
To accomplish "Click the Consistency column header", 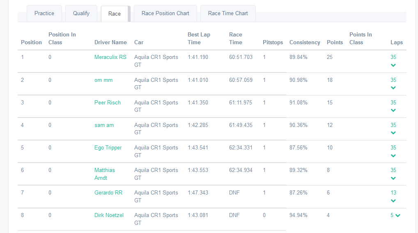I will click(x=305, y=42).
